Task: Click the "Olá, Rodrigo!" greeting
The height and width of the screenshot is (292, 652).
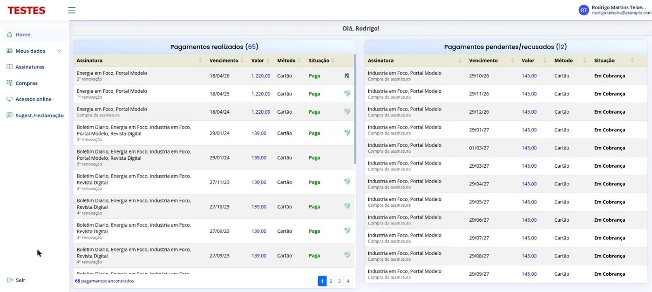Action: (361, 28)
